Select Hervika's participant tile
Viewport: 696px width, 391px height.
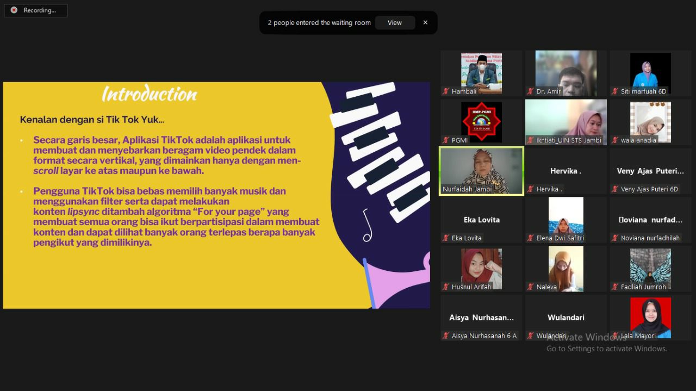[x=566, y=171]
